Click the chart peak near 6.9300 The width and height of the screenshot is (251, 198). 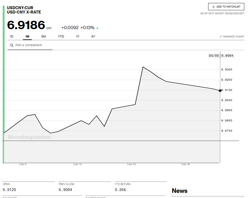coord(143,67)
